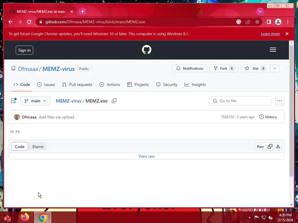
Task: Click the View raw link
Action: click(x=147, y=156)
